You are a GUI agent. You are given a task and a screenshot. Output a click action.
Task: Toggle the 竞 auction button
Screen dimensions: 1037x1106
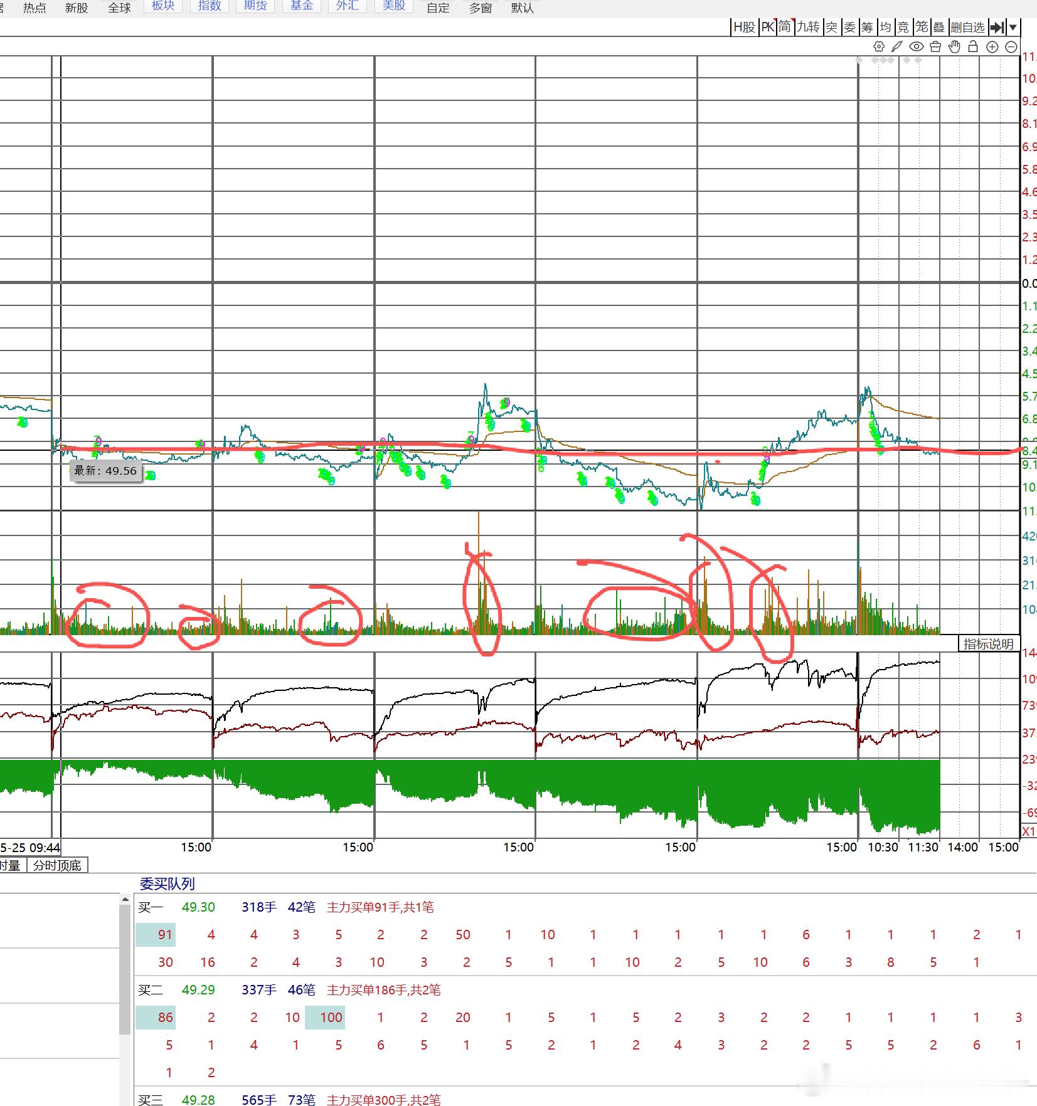click(x=903, y=27)
